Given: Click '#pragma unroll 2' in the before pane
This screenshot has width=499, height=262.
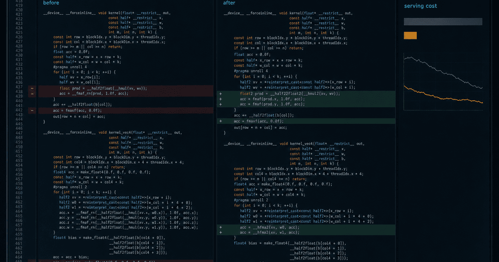Looking at the screenshot, I should 70,187.
